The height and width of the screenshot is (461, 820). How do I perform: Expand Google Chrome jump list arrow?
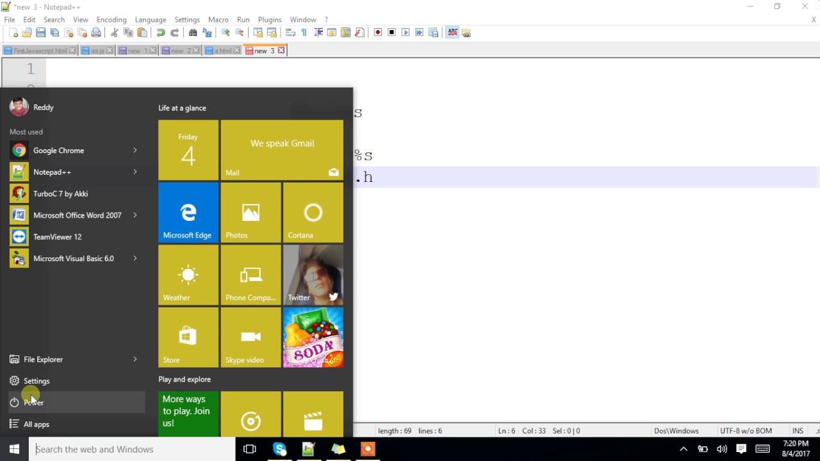click(x=135, y=150)
